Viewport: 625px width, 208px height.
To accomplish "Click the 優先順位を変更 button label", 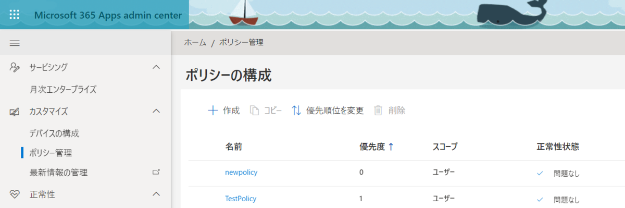I will click(335, 111).
